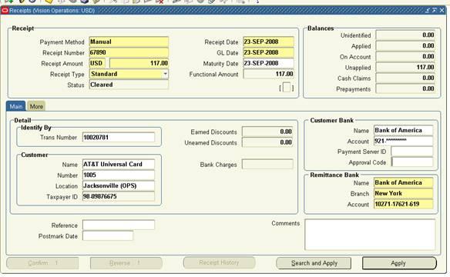
Task: Focus the Comments text area
Action: point(370,235)
